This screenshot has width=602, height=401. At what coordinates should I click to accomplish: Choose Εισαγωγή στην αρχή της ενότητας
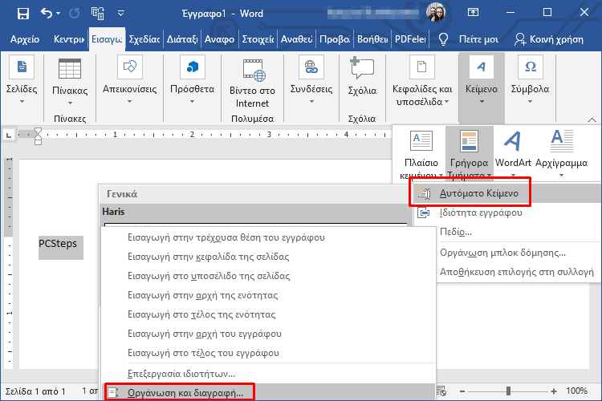(x=269, y=295)
